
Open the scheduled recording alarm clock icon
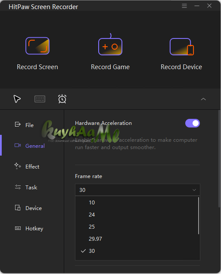pos(62,99)
